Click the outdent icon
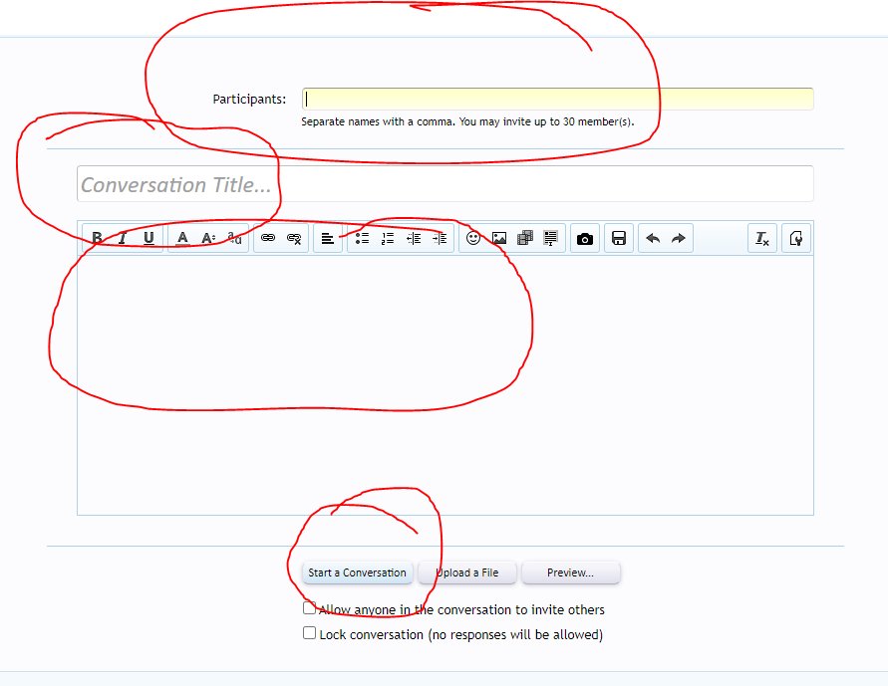 click(x=414, y=238)
